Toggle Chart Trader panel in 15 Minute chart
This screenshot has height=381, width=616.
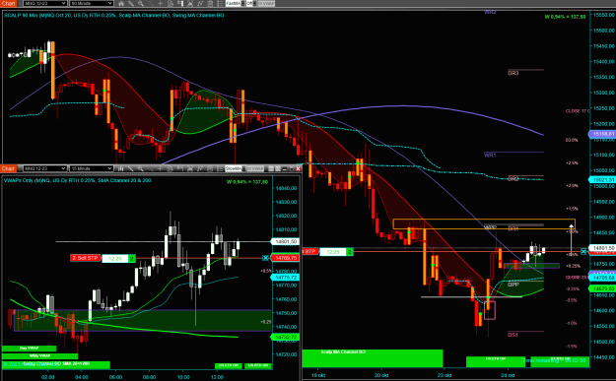pyautogui.click(x=180, y=168)
